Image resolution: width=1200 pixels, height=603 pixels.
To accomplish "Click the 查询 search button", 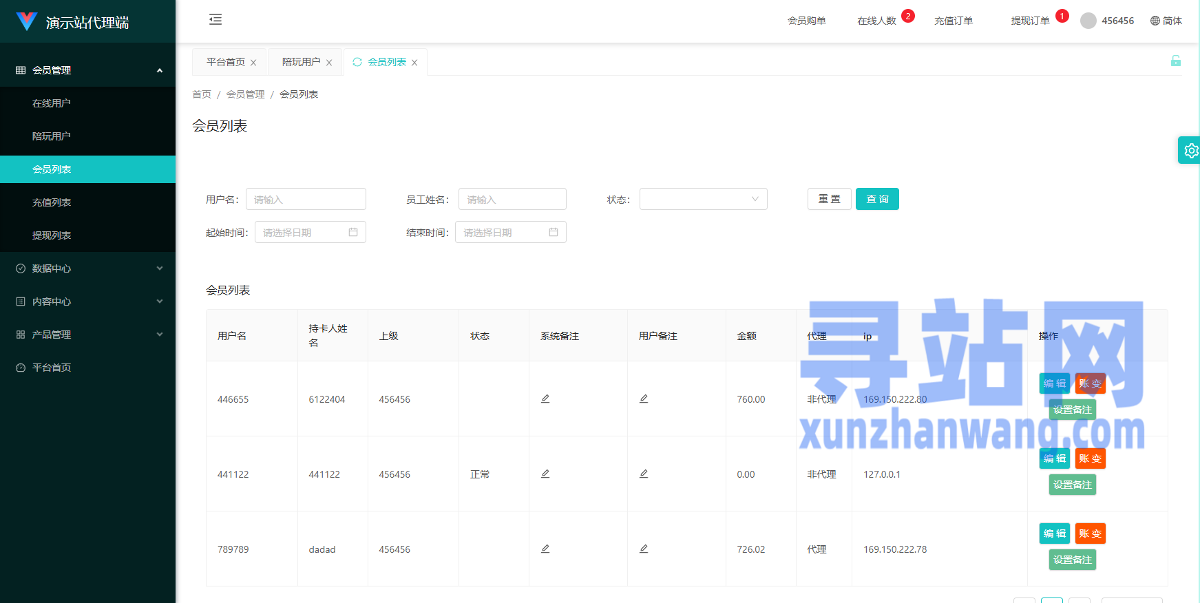I will click(877, 199).
